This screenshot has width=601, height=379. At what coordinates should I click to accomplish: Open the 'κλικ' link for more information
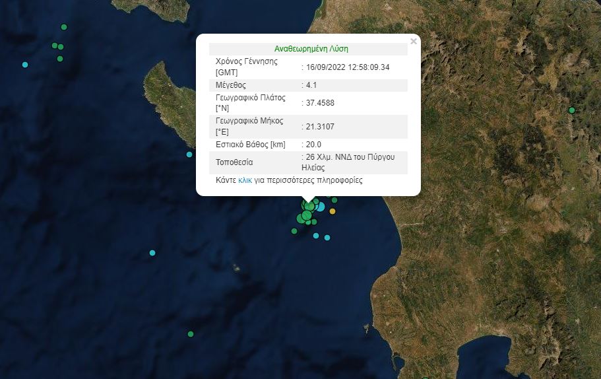(245, 180)
